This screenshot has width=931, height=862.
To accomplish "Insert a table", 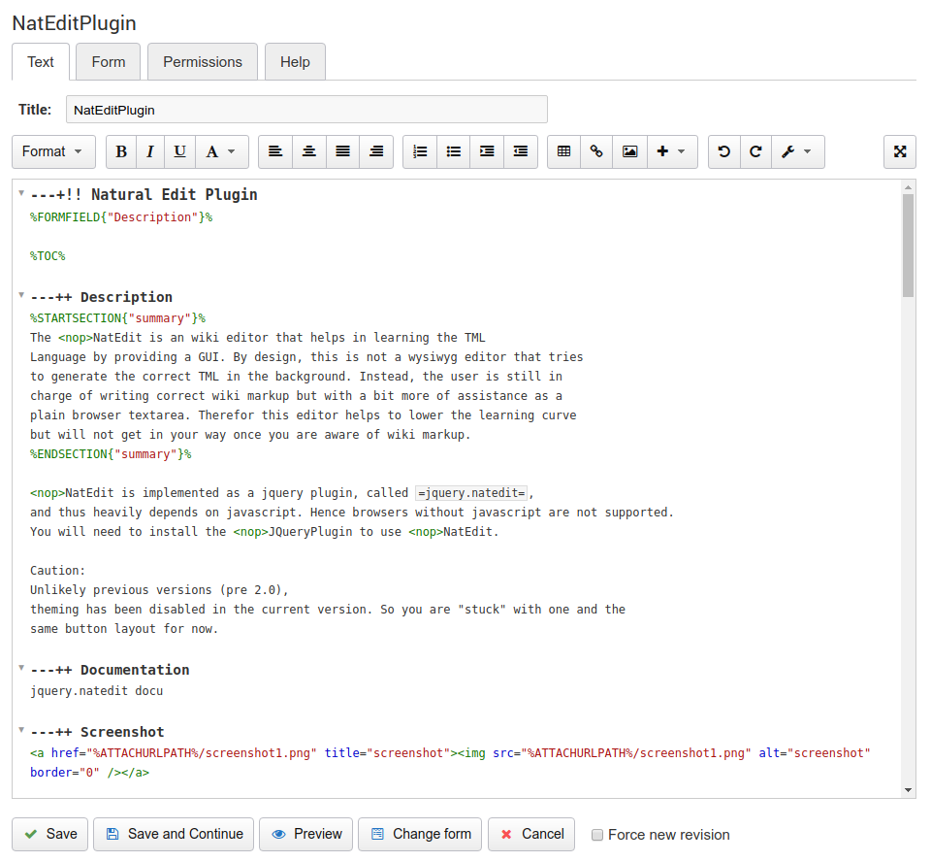I will tap(564, 151).
